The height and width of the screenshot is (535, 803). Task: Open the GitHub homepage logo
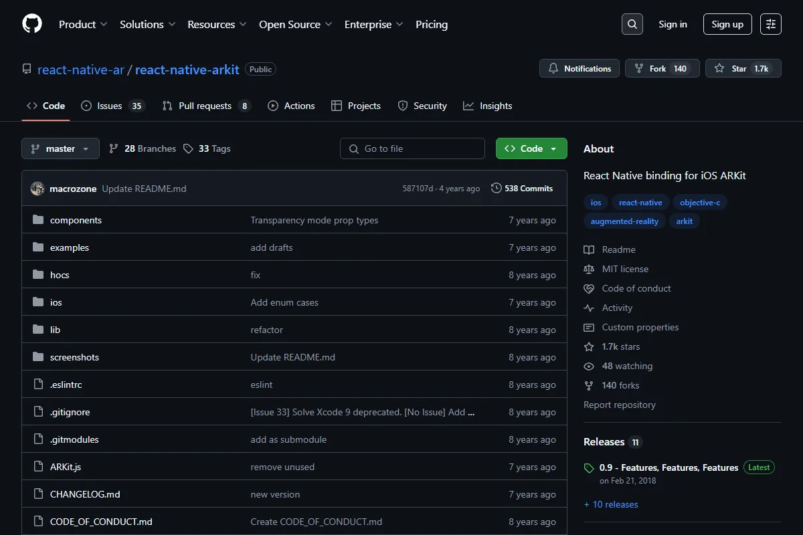(x=32, y=24)
